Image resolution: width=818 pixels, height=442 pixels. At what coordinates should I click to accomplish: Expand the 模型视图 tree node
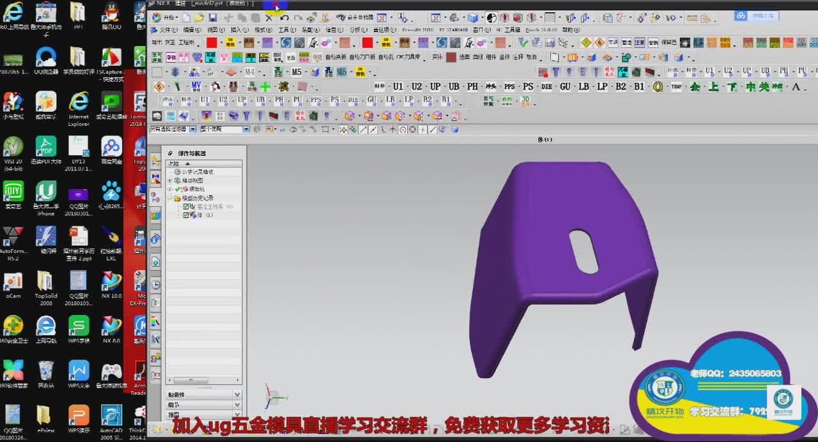click(170, 181)
